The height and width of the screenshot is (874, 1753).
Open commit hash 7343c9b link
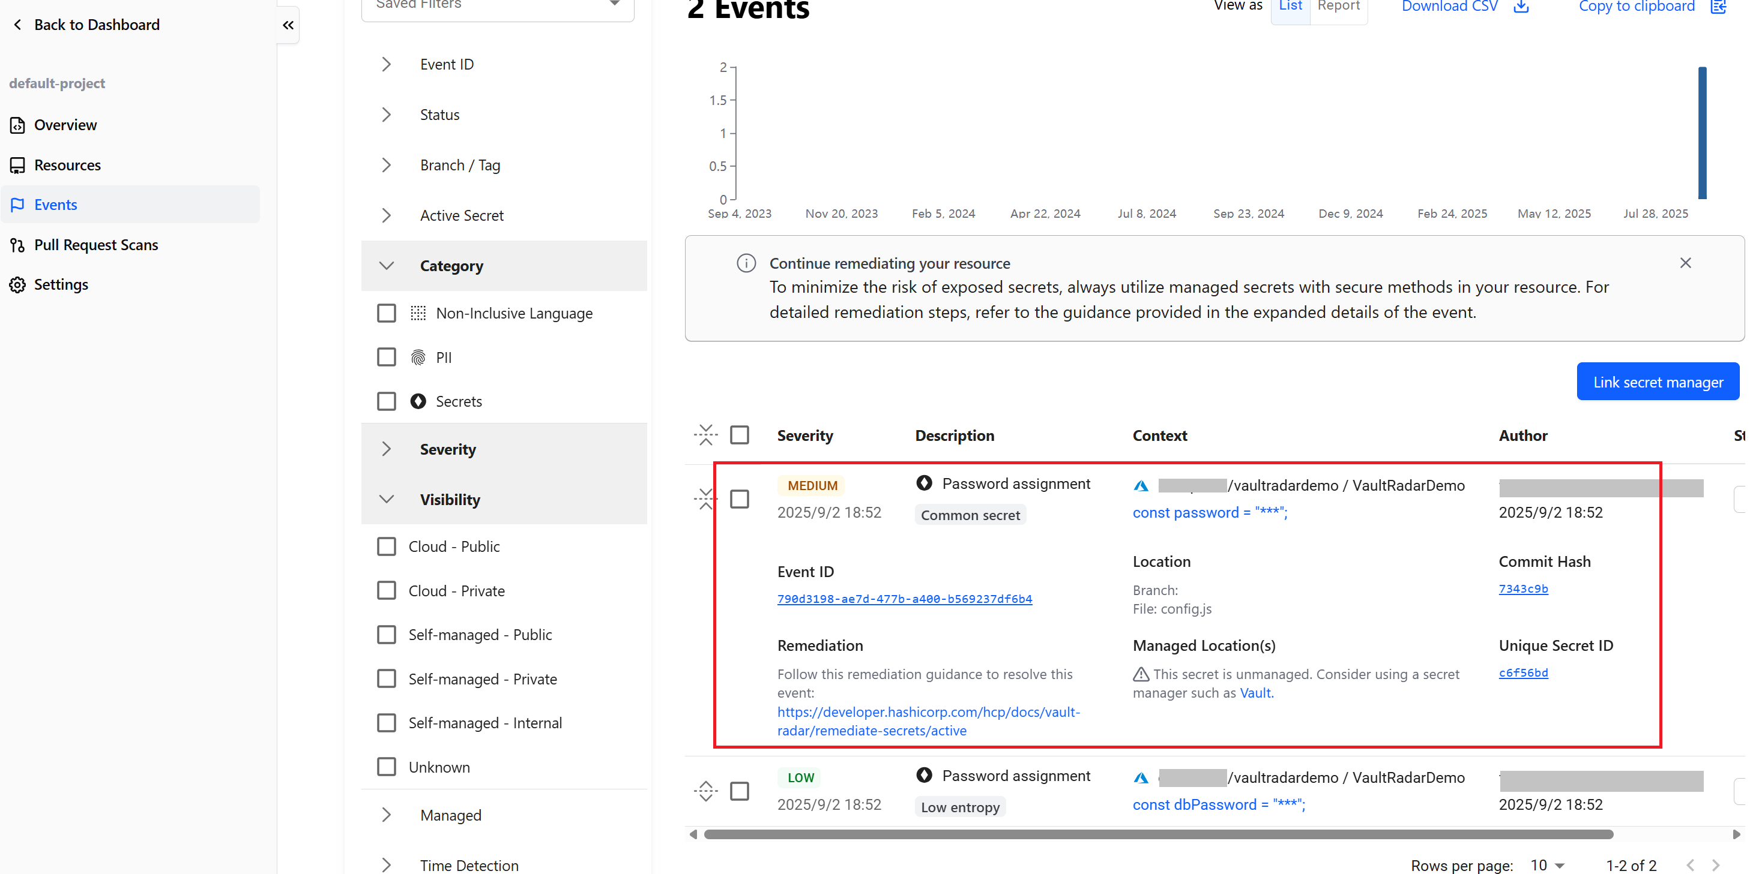1523,589
